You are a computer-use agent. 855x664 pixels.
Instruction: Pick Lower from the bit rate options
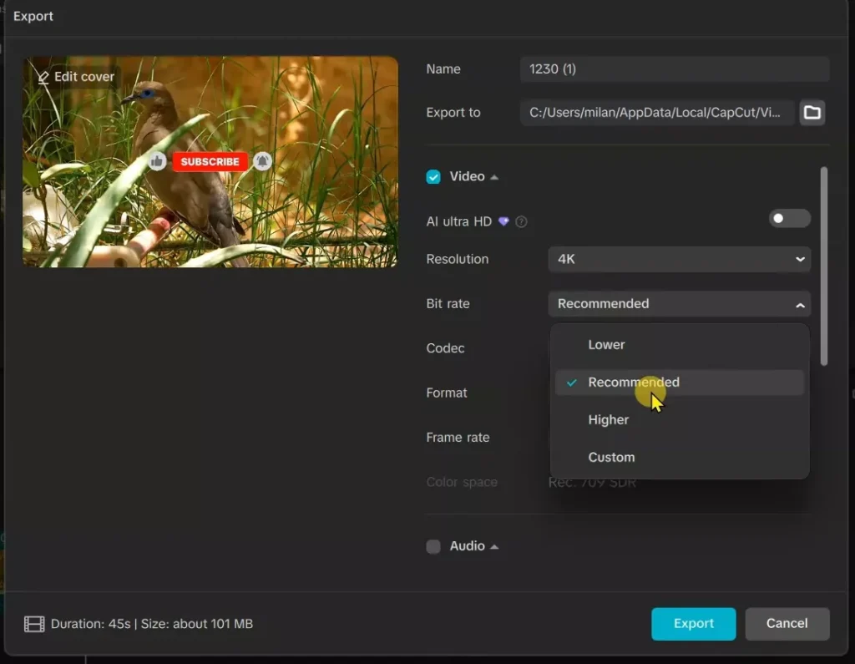point(606,344)
